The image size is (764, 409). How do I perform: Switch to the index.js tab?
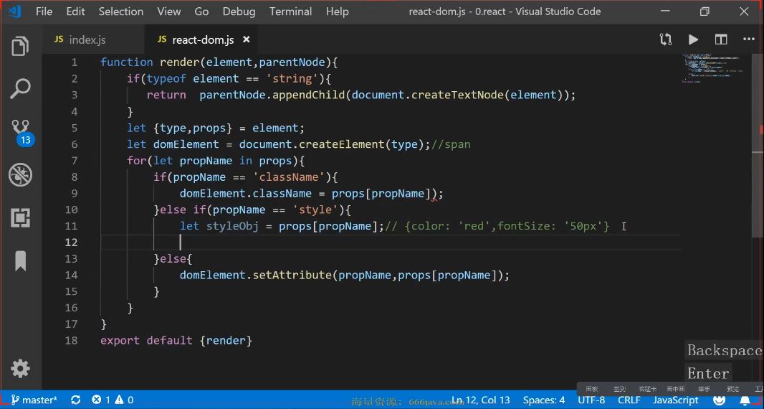click(80, 39)
